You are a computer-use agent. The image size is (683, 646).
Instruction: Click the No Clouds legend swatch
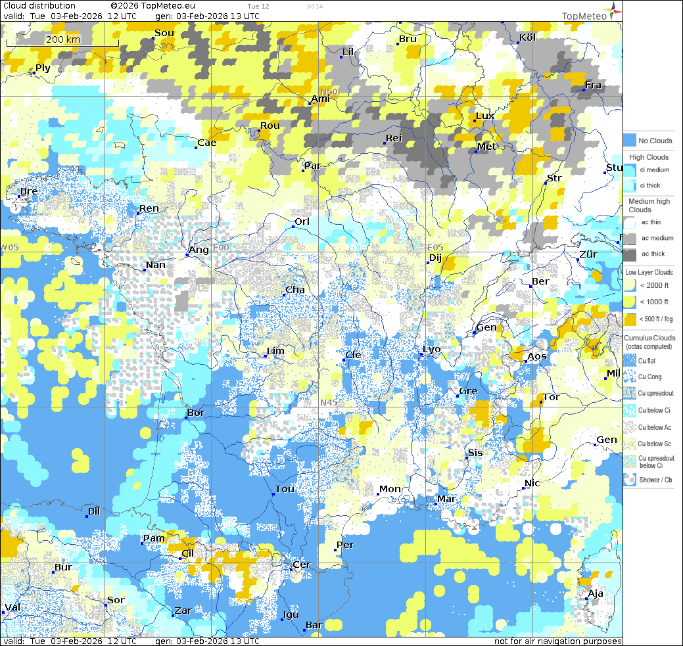coord(630,141)
